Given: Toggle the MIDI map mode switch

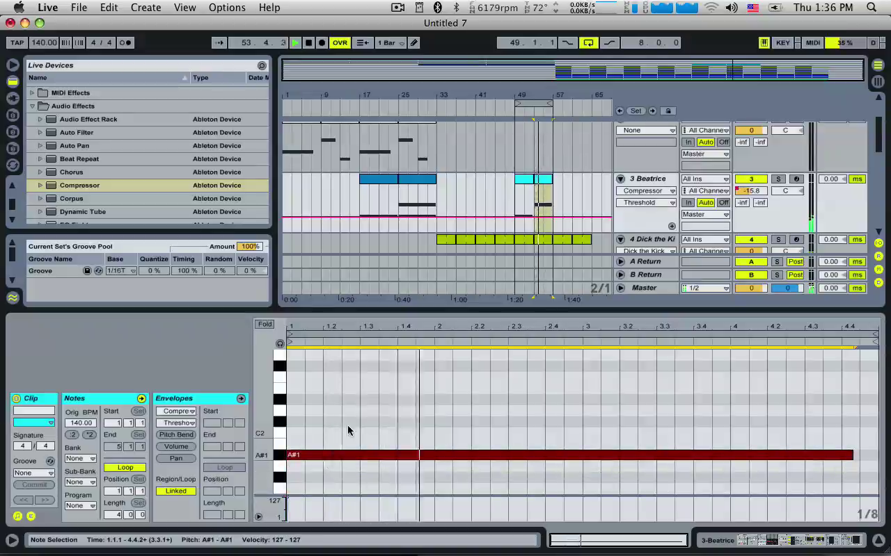Looking at the screenshot, I should pos(813,42).
